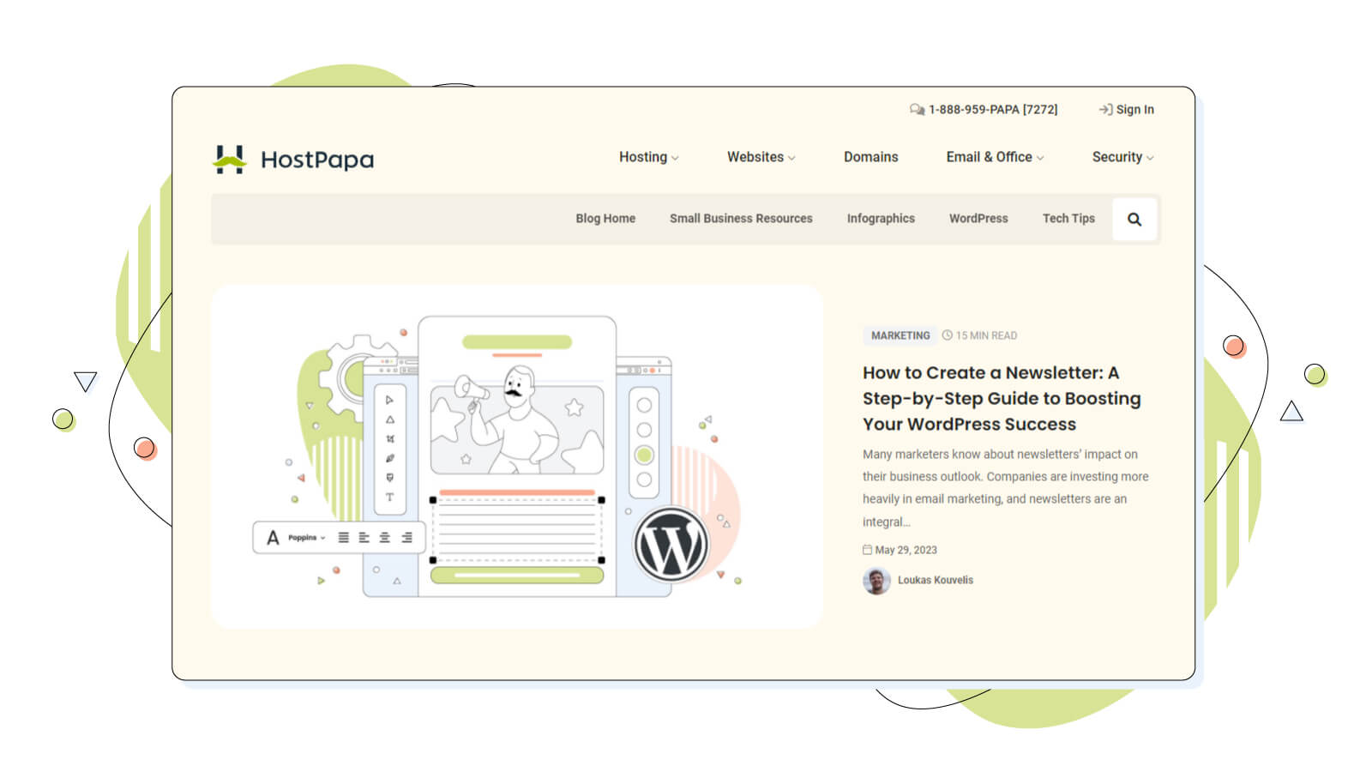Click the WordPress logo in featured image
Viewport: 1366px width, 766px height.
coord(671,546)
